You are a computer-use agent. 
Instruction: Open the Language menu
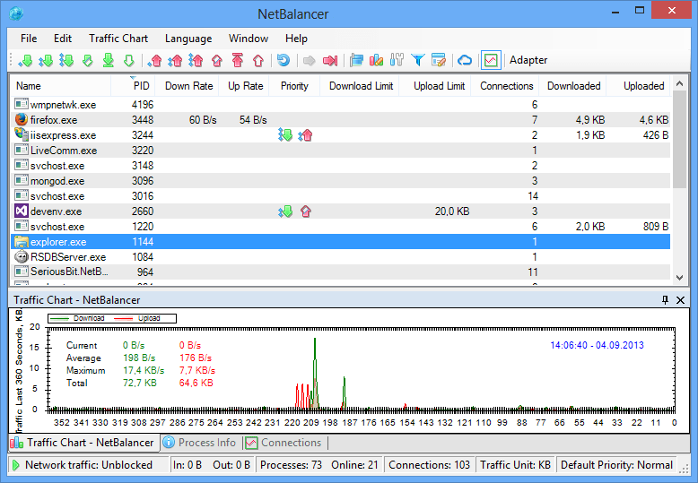(188, 39)
